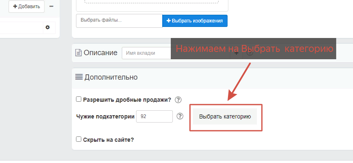Enable the "Разрешить дробные продажи?" checkbox

click(78, 99)
